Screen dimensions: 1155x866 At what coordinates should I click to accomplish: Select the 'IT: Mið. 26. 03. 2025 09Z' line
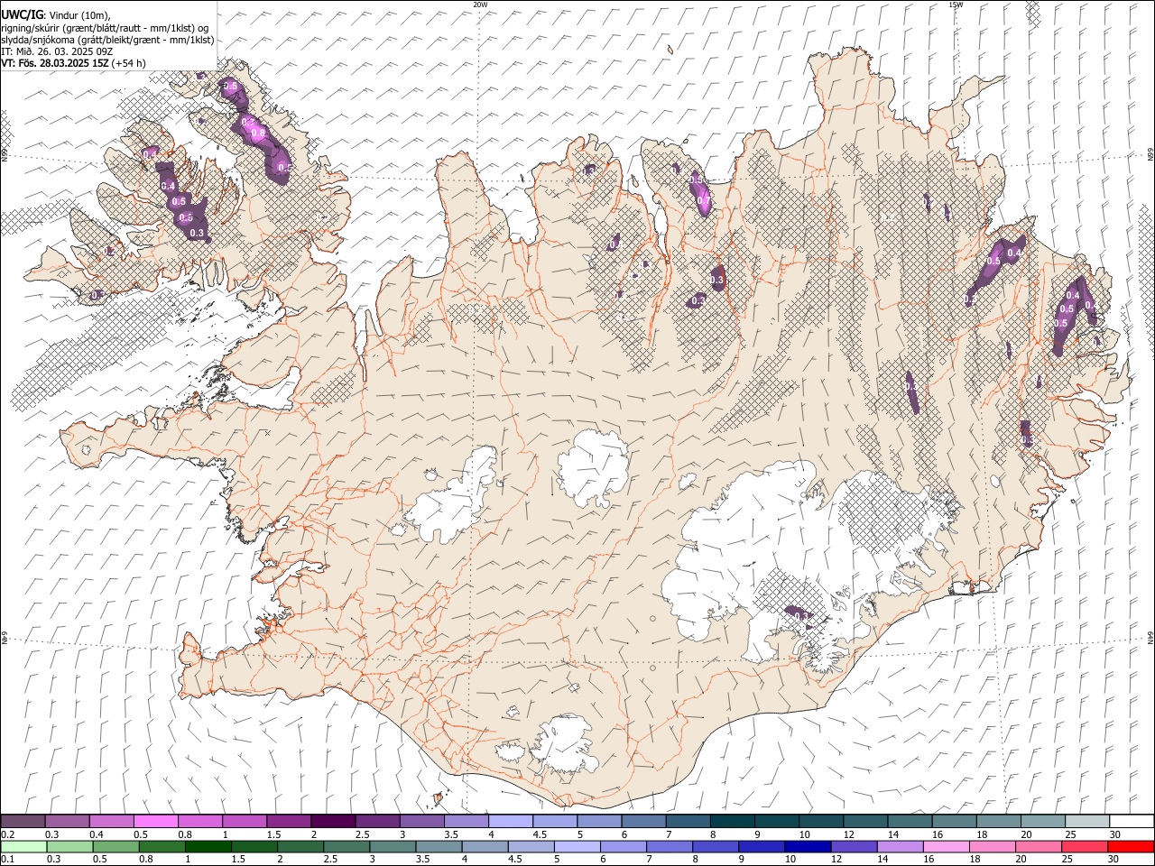(57, 51)
